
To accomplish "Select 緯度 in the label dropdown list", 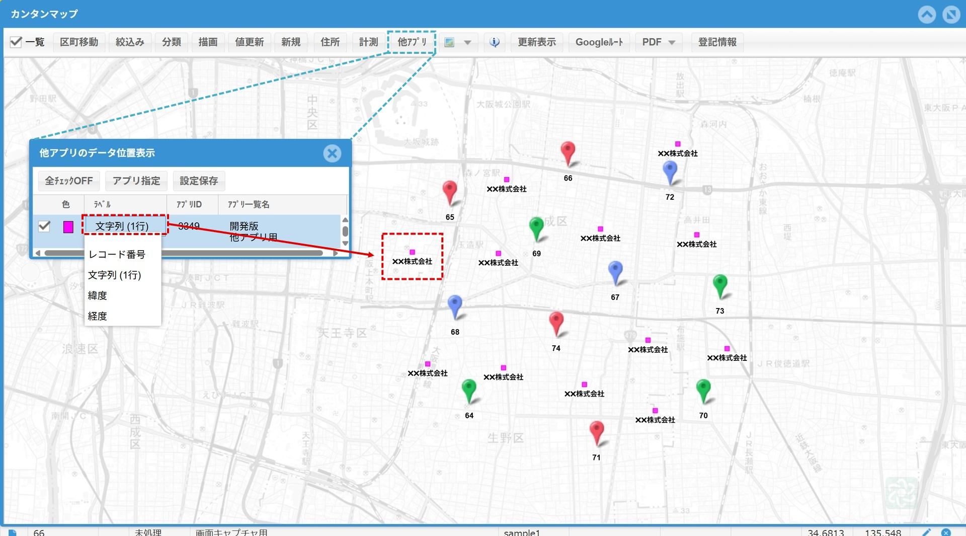I will tap(98, 295).
